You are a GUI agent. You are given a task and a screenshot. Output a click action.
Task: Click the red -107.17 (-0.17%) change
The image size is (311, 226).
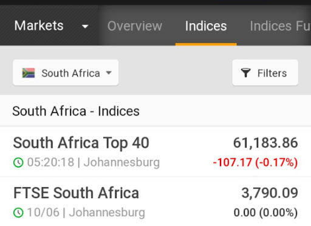pyautogui.click(x=255, y=162)
